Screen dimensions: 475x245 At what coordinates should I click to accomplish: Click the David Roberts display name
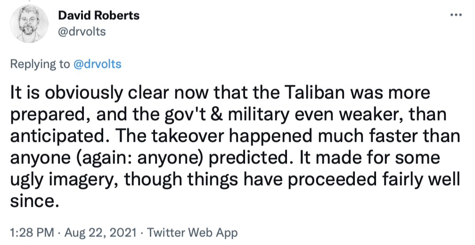coord(98,15)
